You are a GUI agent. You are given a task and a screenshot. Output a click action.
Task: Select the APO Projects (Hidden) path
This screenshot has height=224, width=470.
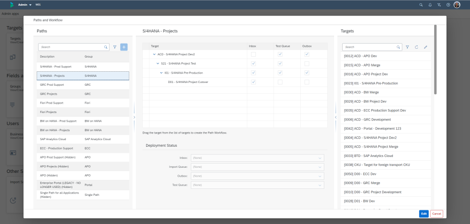tap(83, 166)
